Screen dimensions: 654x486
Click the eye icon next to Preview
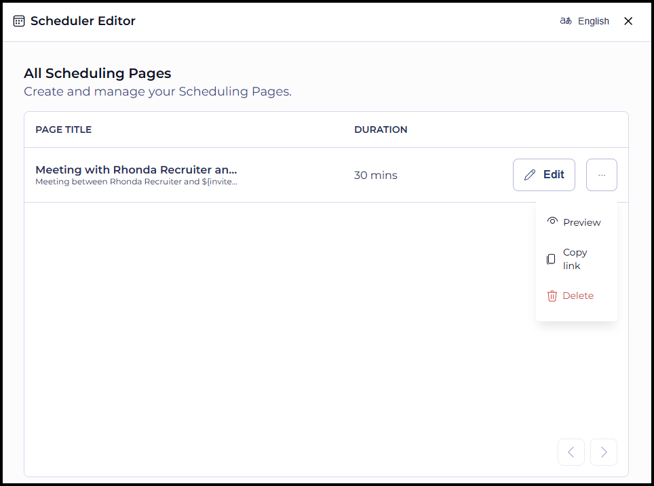click(551, 222)
